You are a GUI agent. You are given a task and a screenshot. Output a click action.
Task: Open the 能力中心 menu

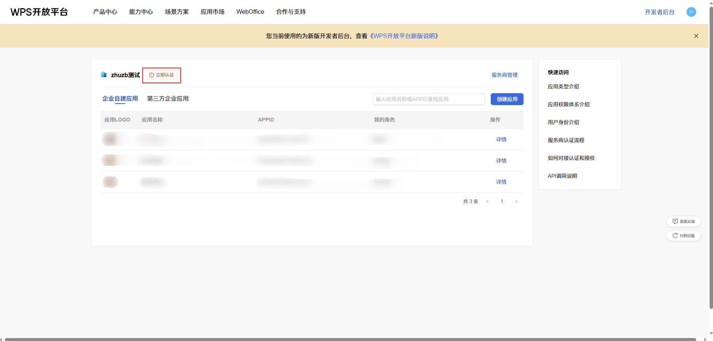(x=141, y=12)
